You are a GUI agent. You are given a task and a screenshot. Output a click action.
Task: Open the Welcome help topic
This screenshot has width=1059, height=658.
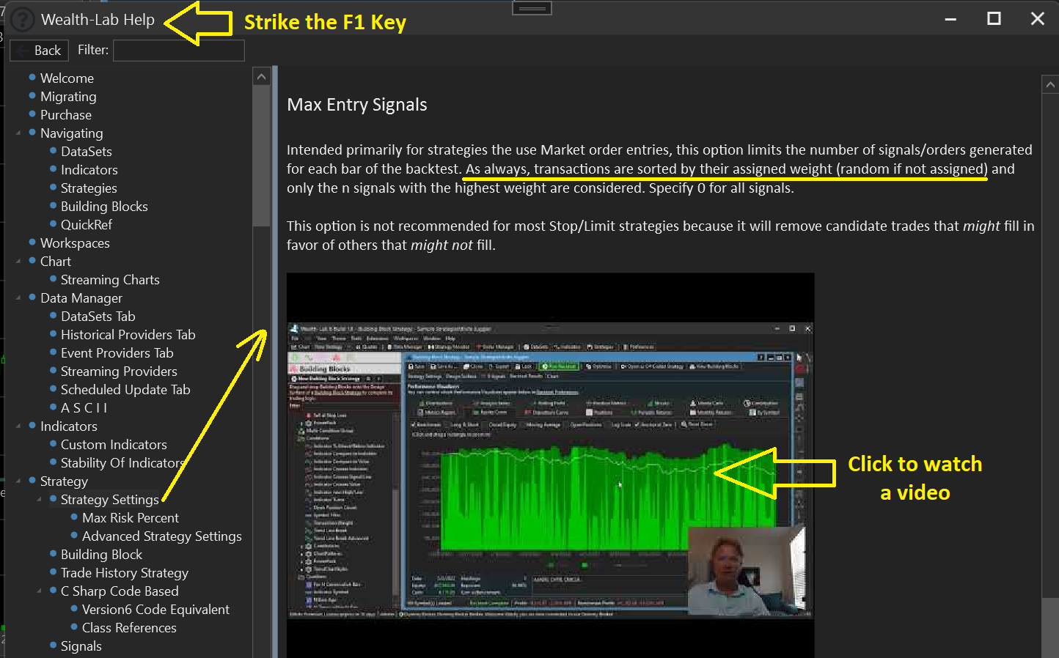tap(67, 78)
